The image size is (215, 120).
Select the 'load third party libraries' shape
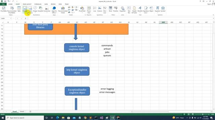coord(40,27)
